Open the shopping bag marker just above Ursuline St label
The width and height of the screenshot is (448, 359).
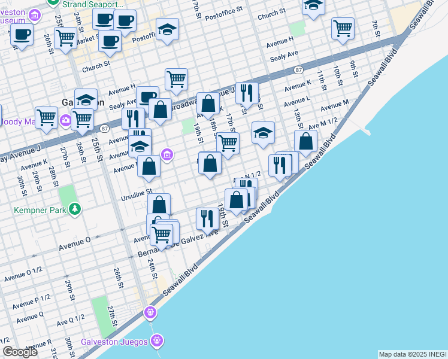coord(149,167)
